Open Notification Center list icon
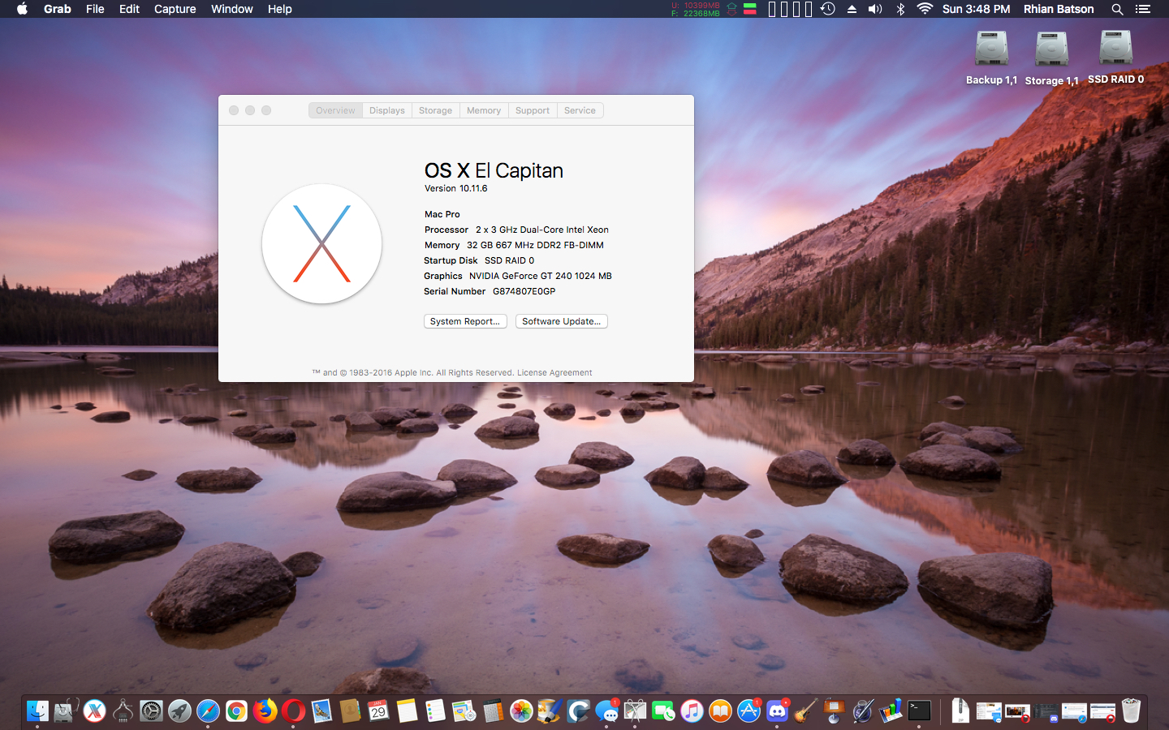This screenshot has width=1169, height=730. pyautogui.click(x=1143, y=9)
